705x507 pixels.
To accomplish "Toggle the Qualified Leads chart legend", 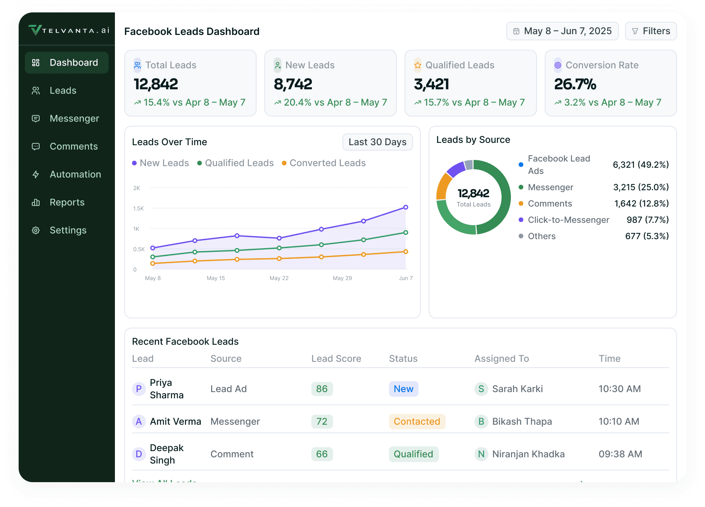I will pos(236,163).
